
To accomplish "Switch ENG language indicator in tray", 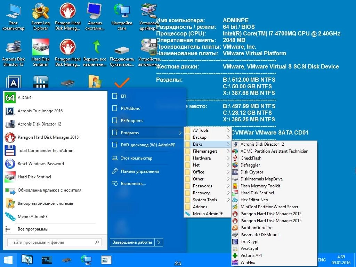I will (322, 260).
